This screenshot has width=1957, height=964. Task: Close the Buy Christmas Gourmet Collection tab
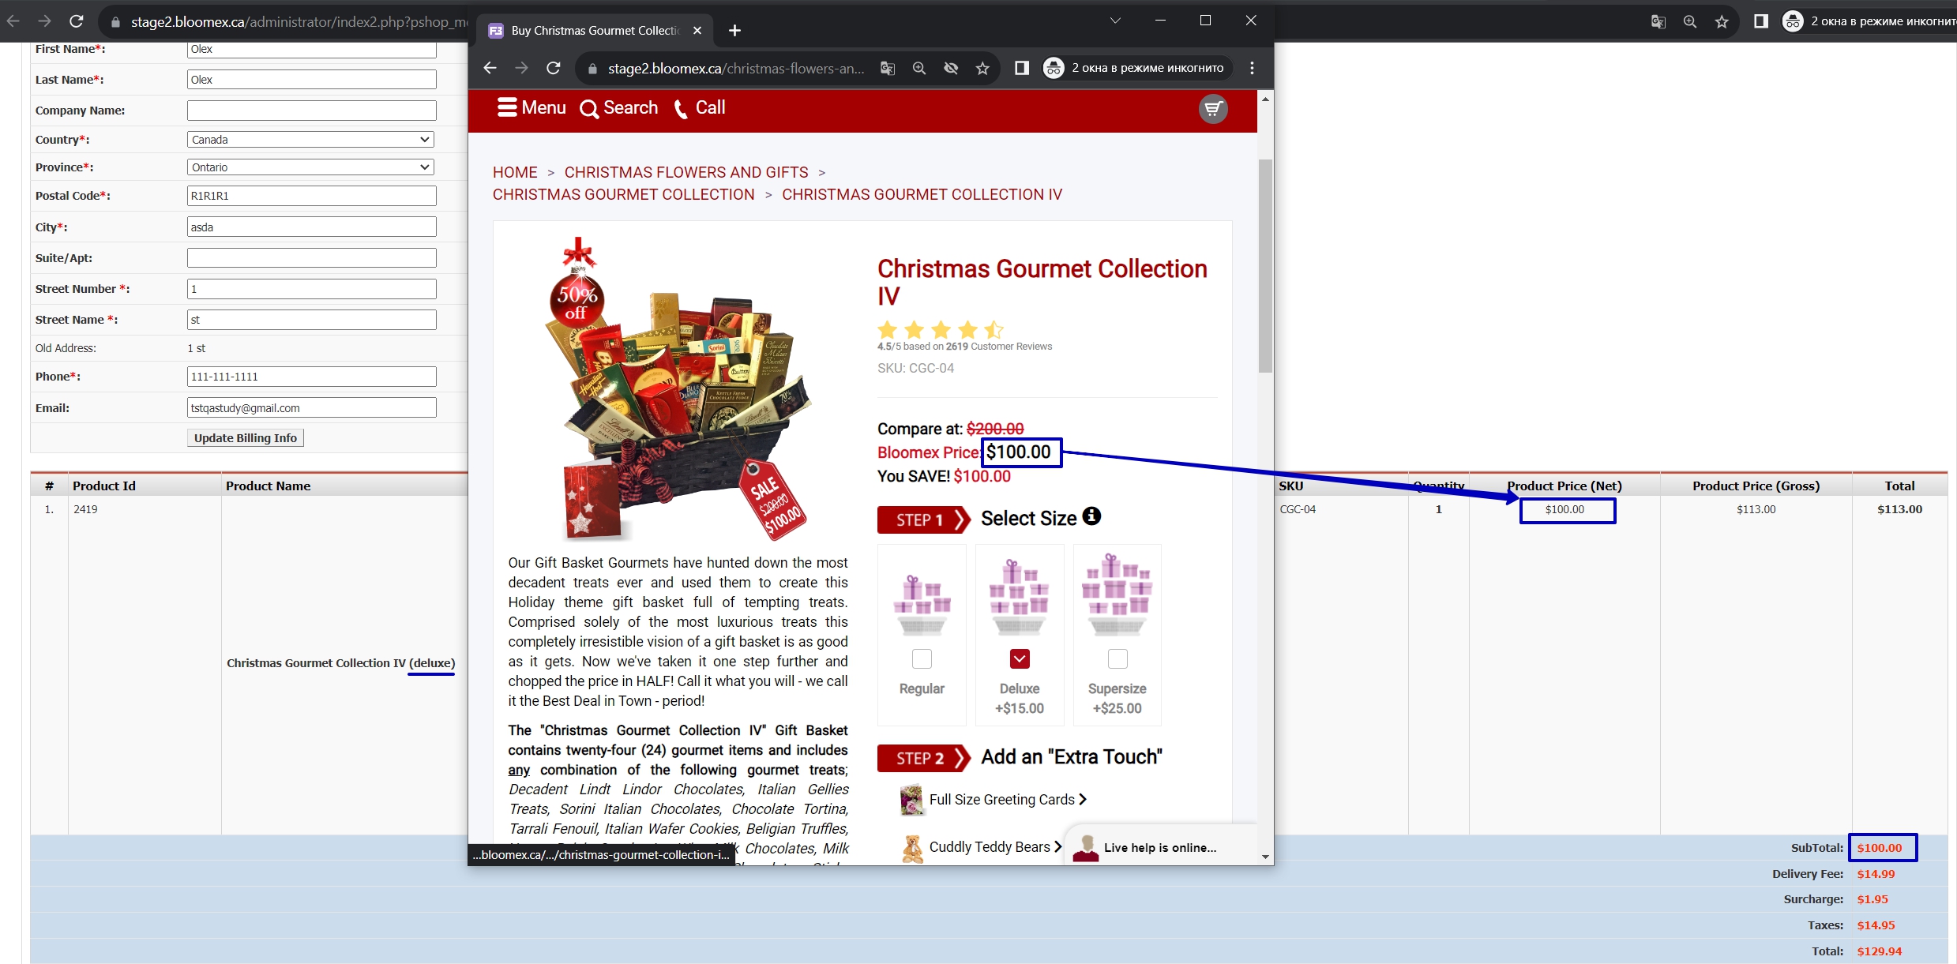click(697, 30)
